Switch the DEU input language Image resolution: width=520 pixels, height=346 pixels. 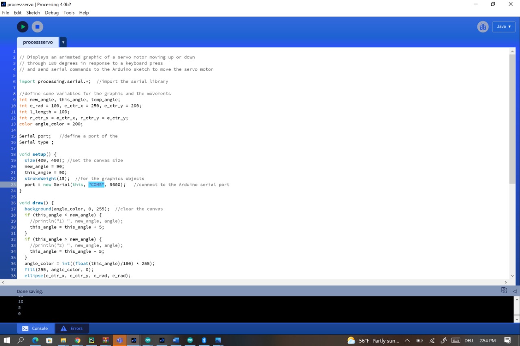[469, 341]
